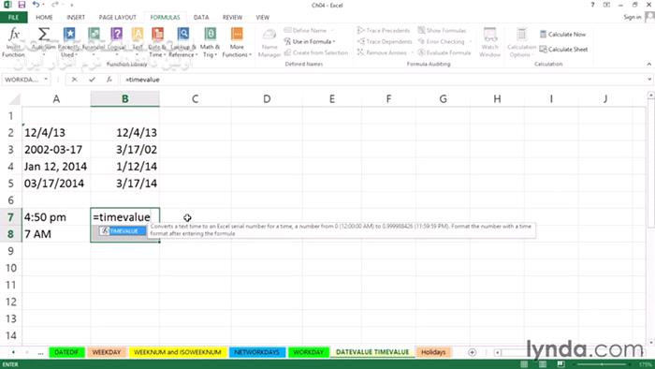Open WEEKNUM and ISOWEEKNUM sheet tab
This screenshot has height=369, width=655.
tap(178, 352)
